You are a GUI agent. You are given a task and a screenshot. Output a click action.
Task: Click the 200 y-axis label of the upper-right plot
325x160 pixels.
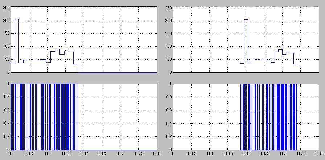[169, 21]
